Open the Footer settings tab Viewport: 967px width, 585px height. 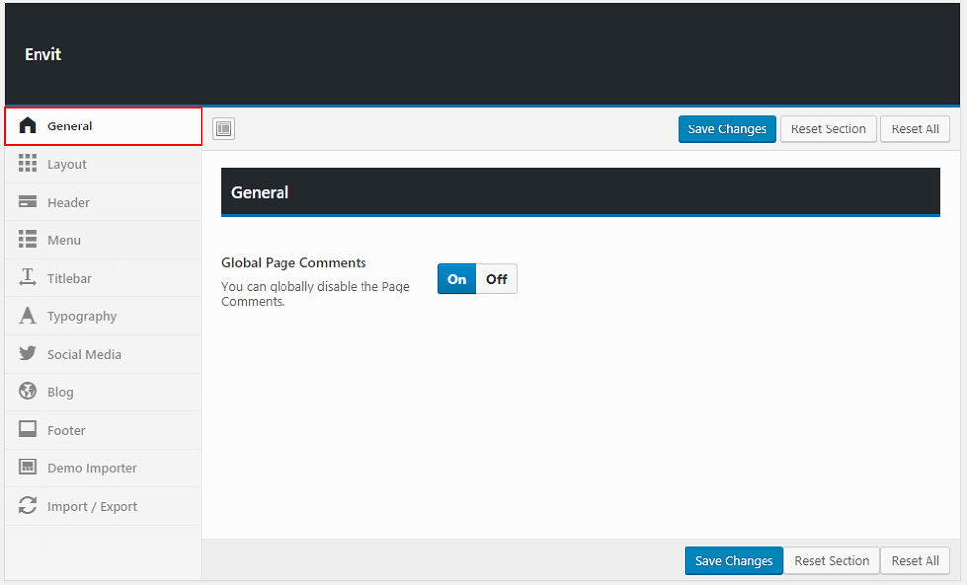66,430
